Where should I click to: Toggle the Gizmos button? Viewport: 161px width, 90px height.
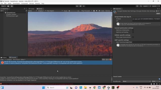(x=107, y=11)
